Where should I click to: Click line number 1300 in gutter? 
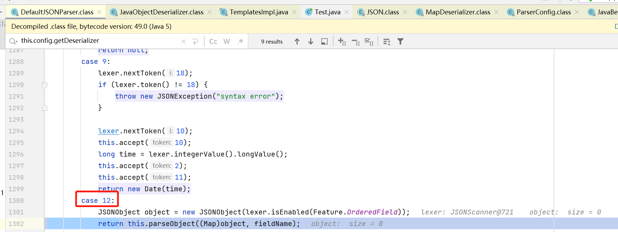16,200
